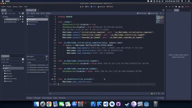Open Godot app from the dock
This screenshot has height=108, width=192.
(x=146, y=104)
